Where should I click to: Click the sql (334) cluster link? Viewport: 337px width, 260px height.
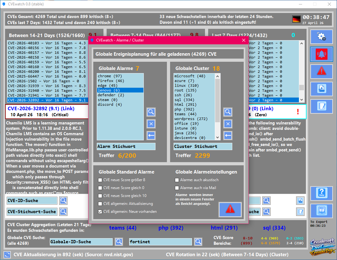(274, 228)
